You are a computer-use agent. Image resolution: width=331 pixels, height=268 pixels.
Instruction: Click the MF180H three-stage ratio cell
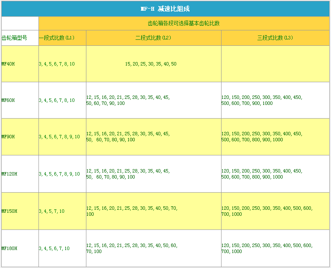[267, 248]
